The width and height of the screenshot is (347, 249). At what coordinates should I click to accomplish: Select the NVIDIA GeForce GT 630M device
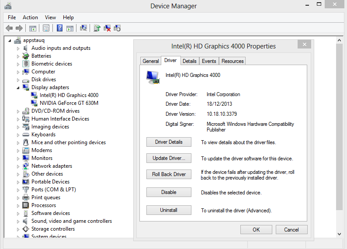[x=69, y=103]
